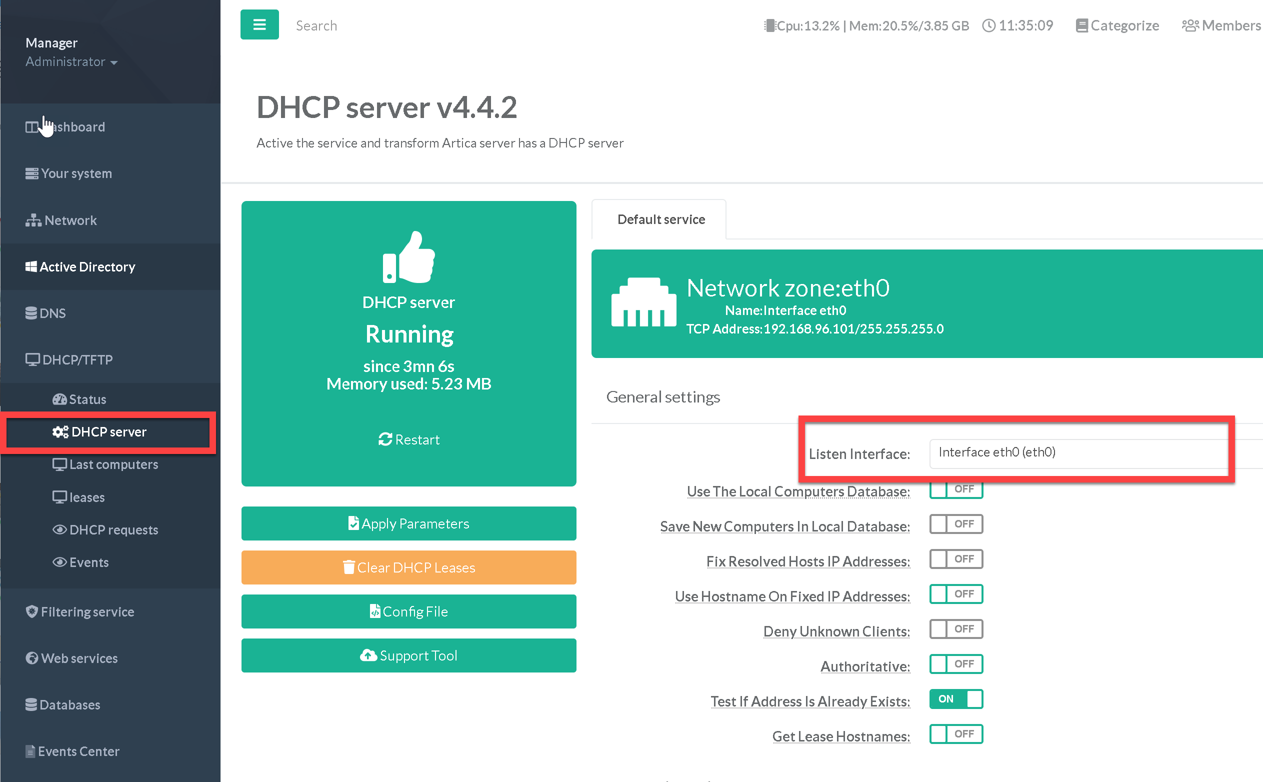Open the leases submenu item

click(x=86, y=497)
